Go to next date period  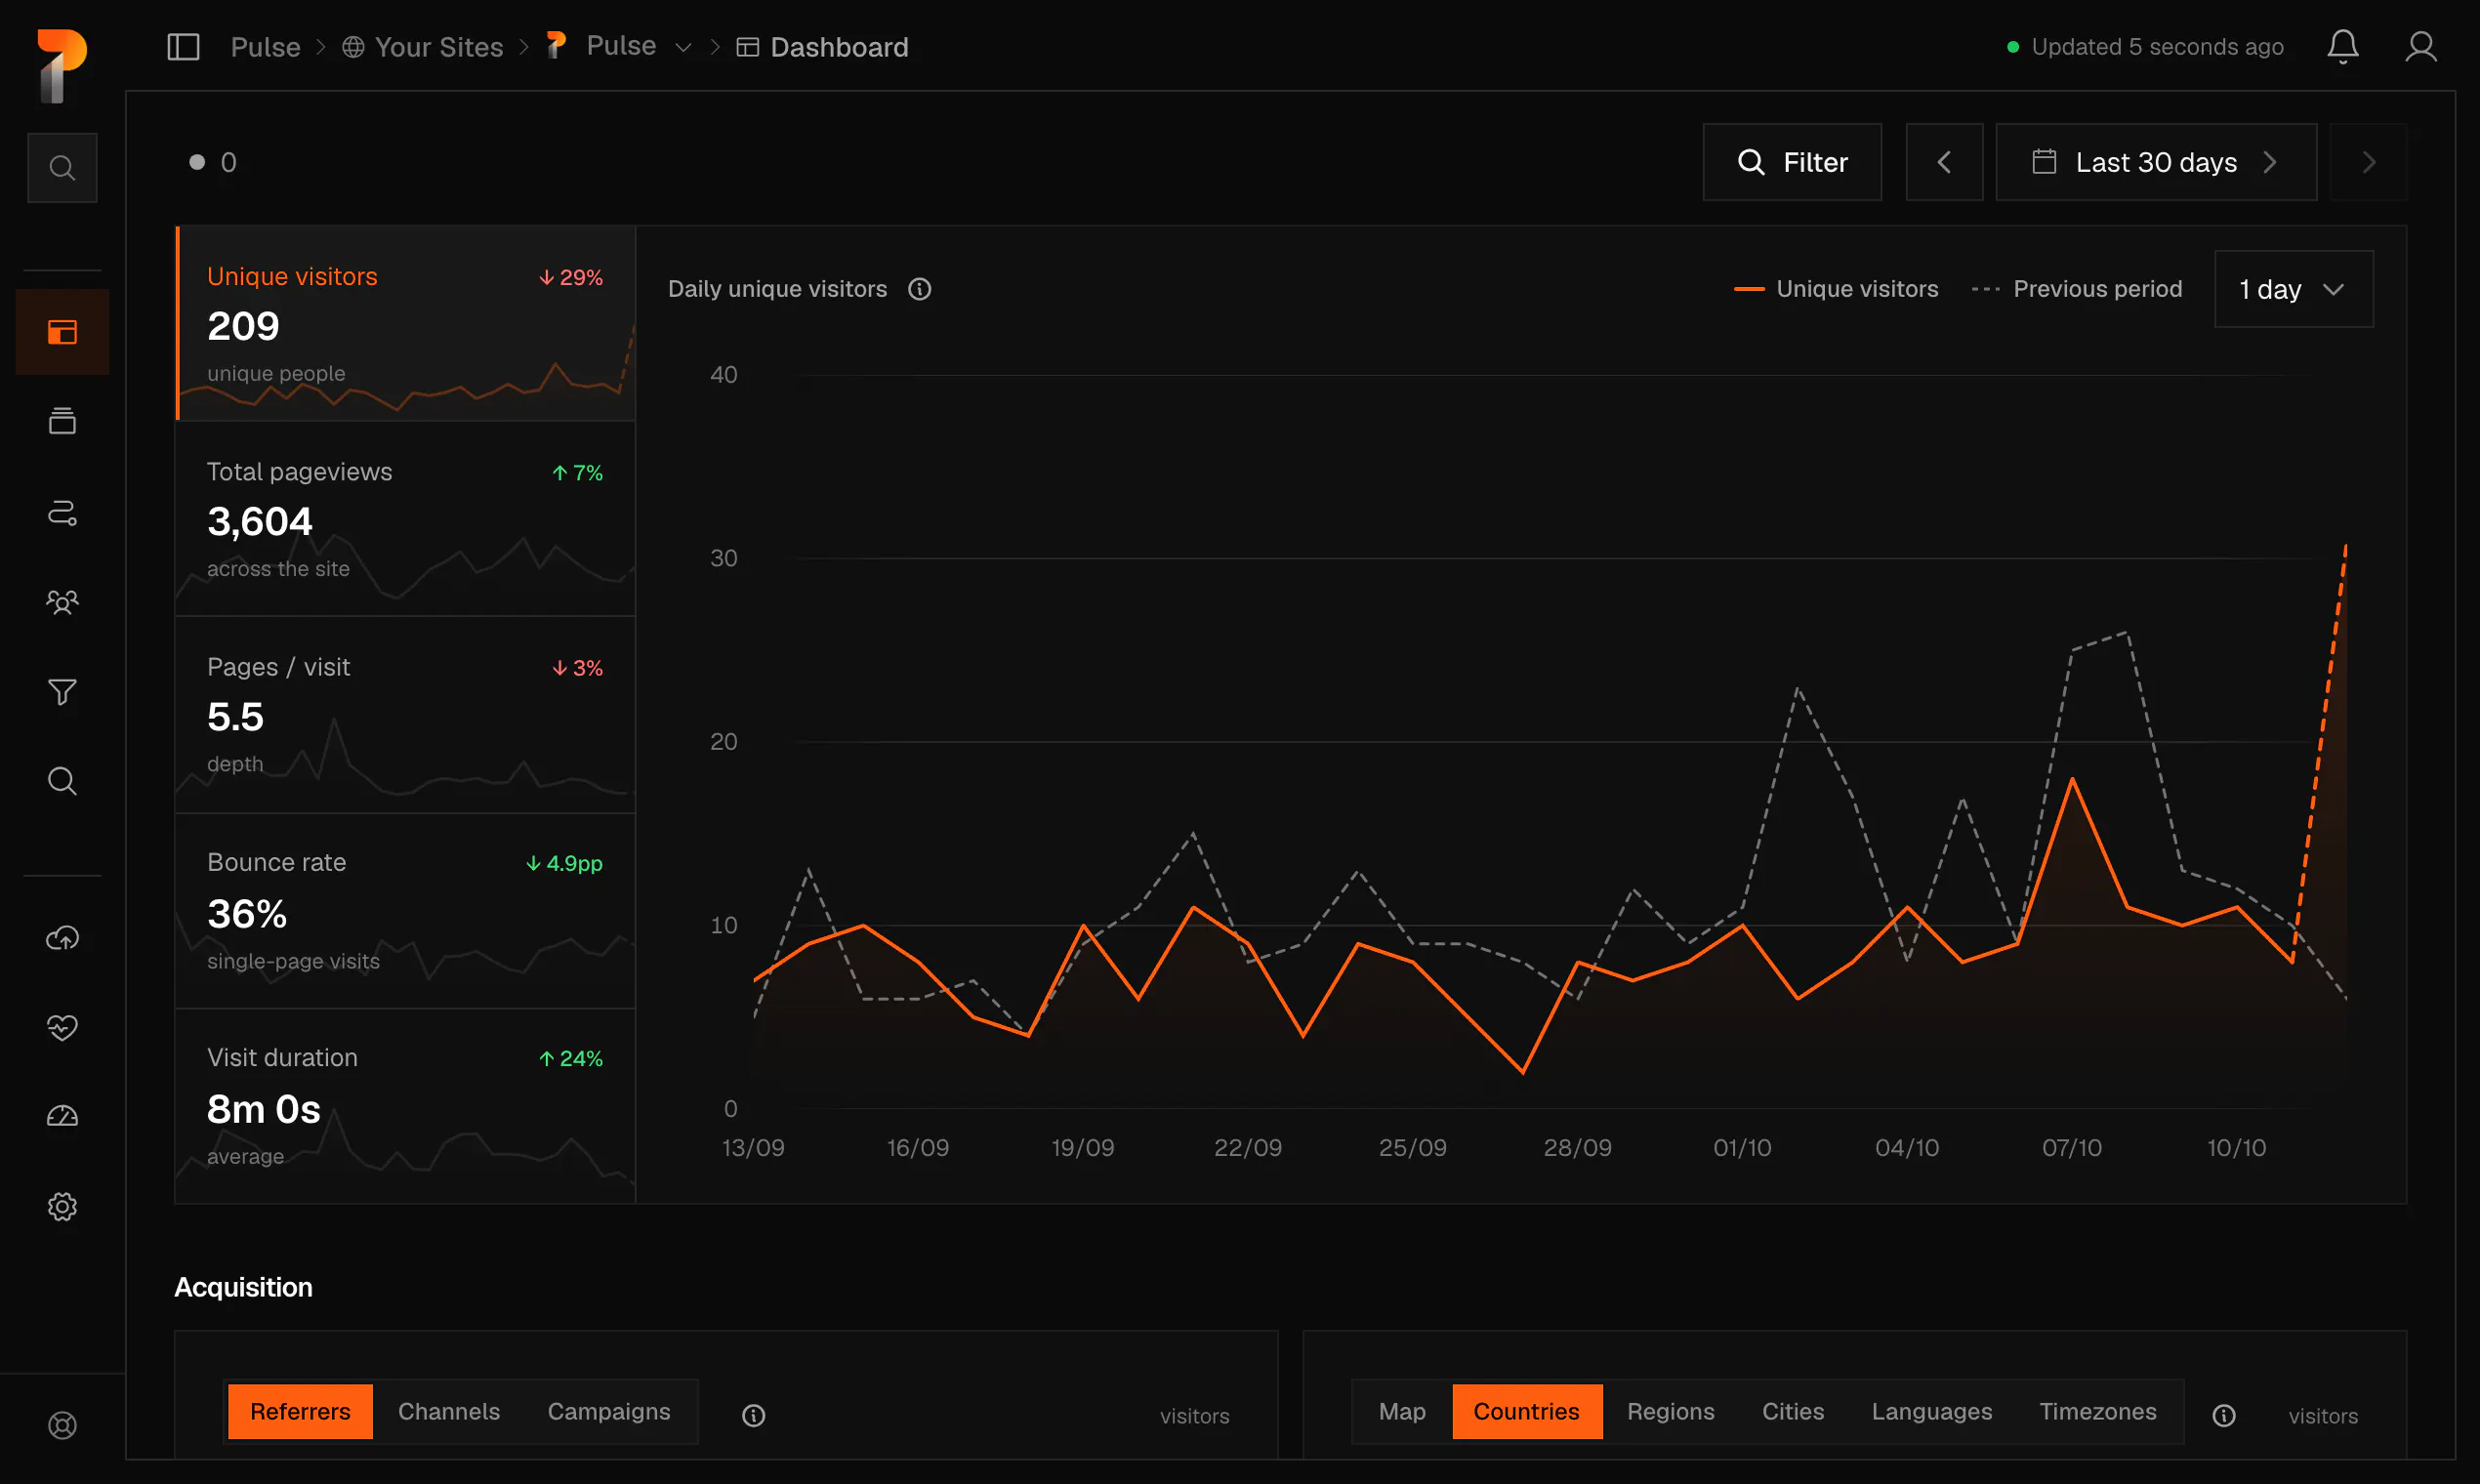(2368, 162)
